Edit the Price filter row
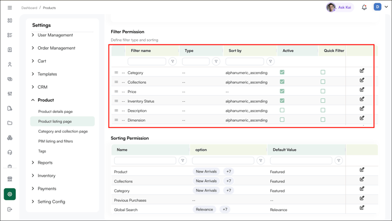Viewport: 392px width, 221px height. (362, 89)
